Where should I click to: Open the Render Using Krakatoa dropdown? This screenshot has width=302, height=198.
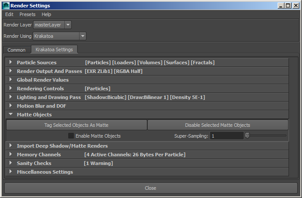(60, 36)
